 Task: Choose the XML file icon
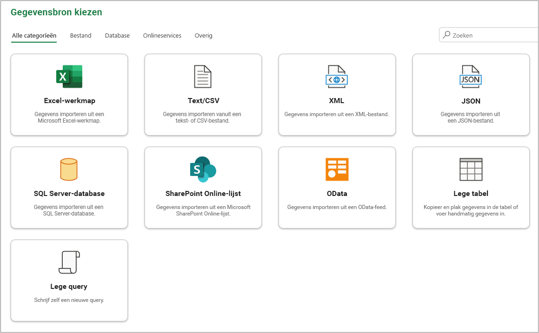(337, 77)
